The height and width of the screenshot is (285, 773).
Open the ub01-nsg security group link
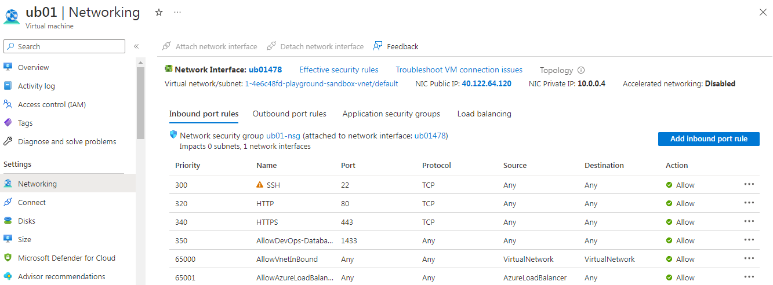tap(283, 136)
